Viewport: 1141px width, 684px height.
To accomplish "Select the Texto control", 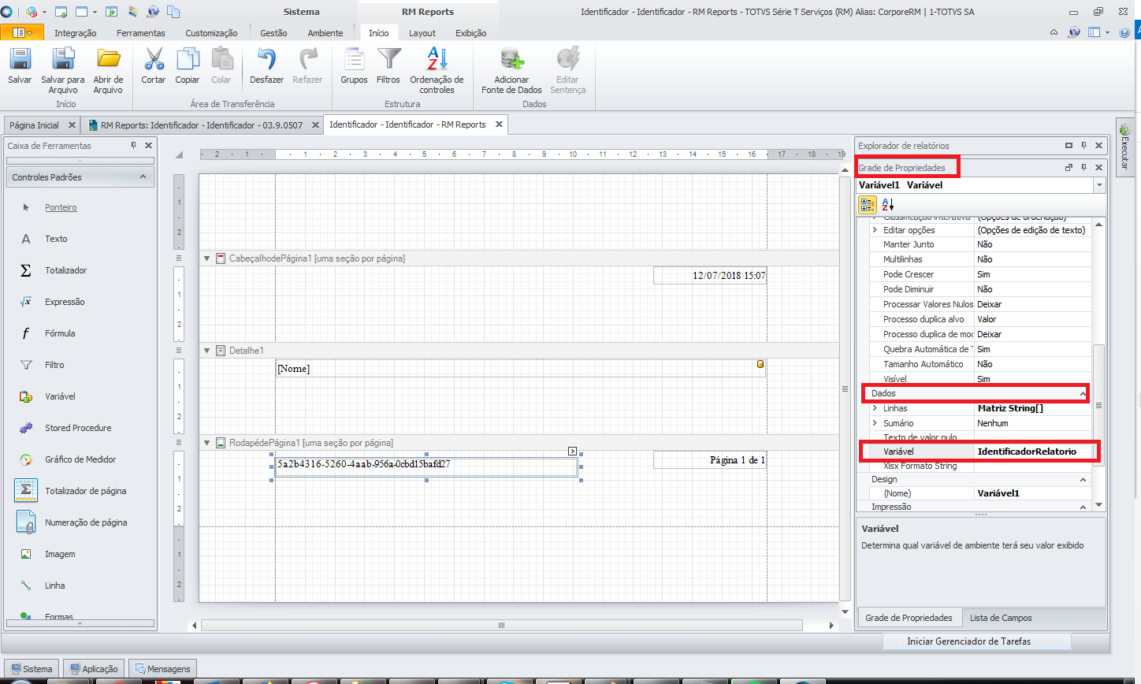I will click(56, 239).
